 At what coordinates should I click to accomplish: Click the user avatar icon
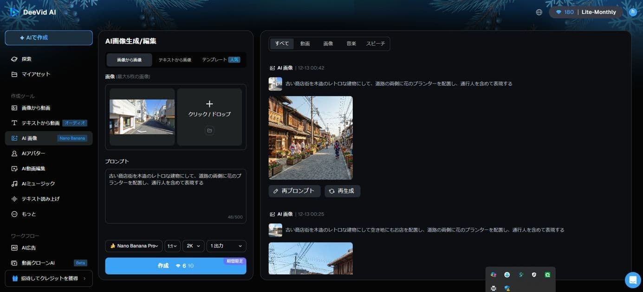[633, 13]
